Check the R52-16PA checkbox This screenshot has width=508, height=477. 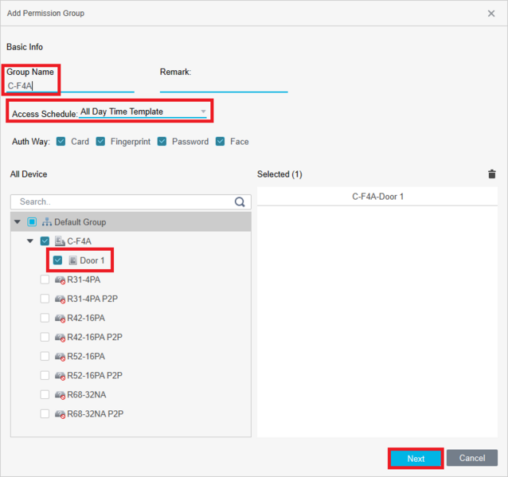tap(45, 356)
